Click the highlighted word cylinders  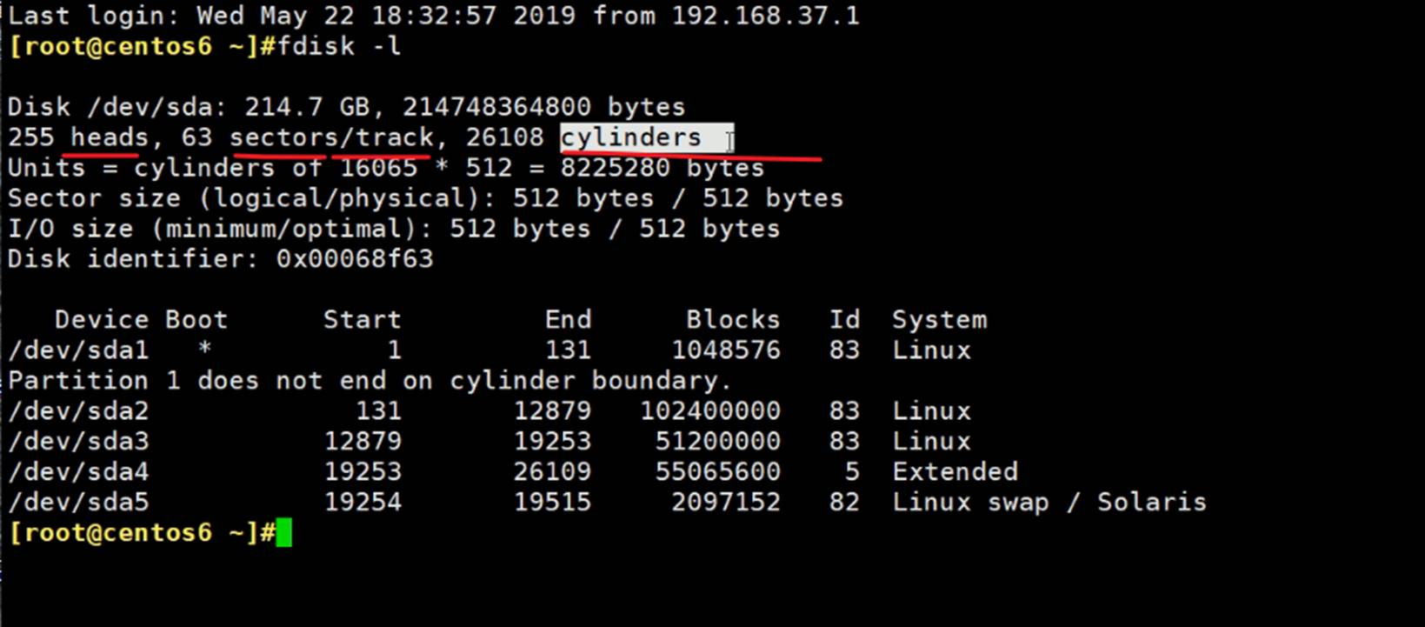click(630, 137)
